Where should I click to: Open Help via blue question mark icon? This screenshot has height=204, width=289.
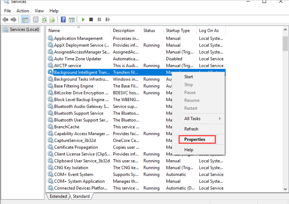(63, 19)
